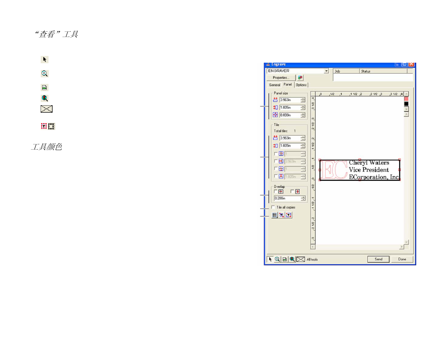Activate the zoom-in magnifier tool in bottom toolbar

pos(277,259)
